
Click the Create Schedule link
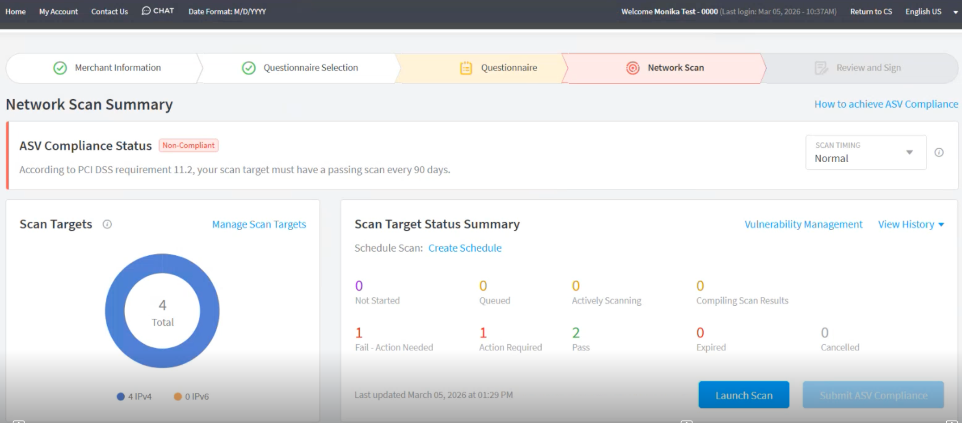pyautogui.click(x=465, y=248)
